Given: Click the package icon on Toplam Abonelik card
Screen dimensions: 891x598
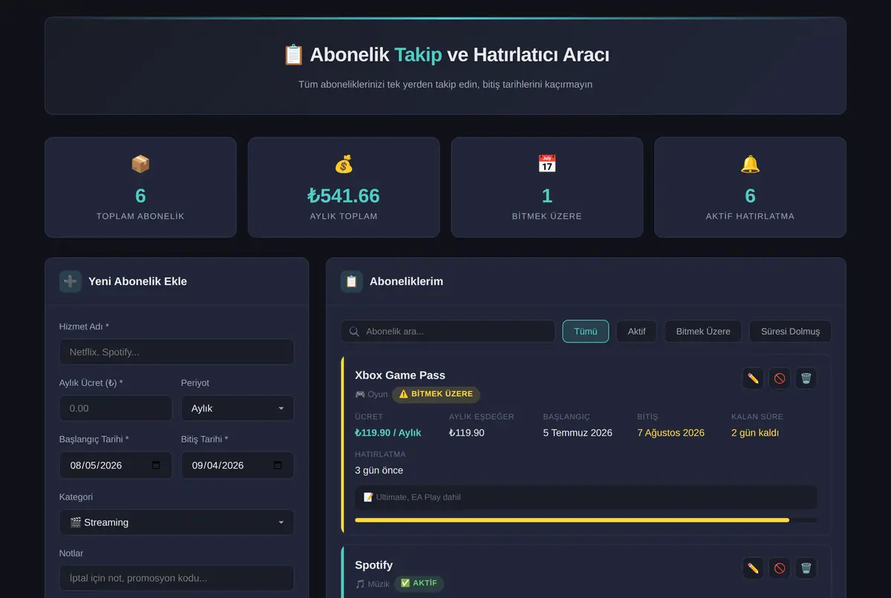Looking at the screenshot, I should [140, 164].
